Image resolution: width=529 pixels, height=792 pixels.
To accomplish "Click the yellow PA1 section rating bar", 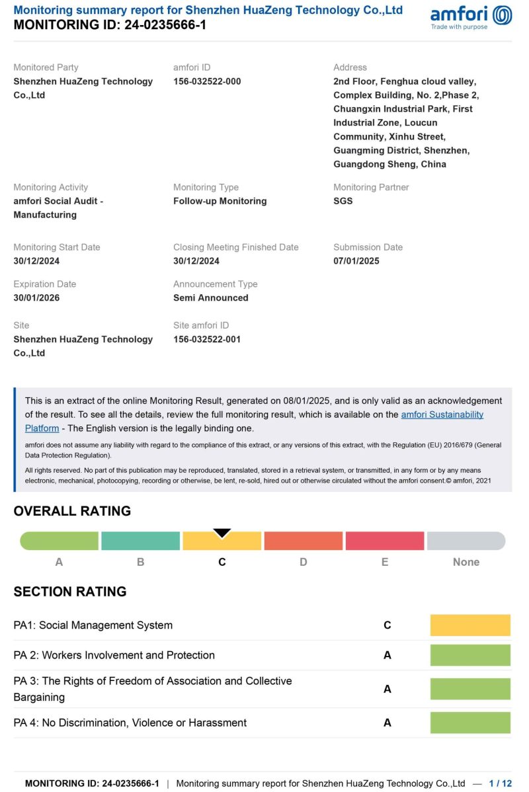I will pos(470,625).
